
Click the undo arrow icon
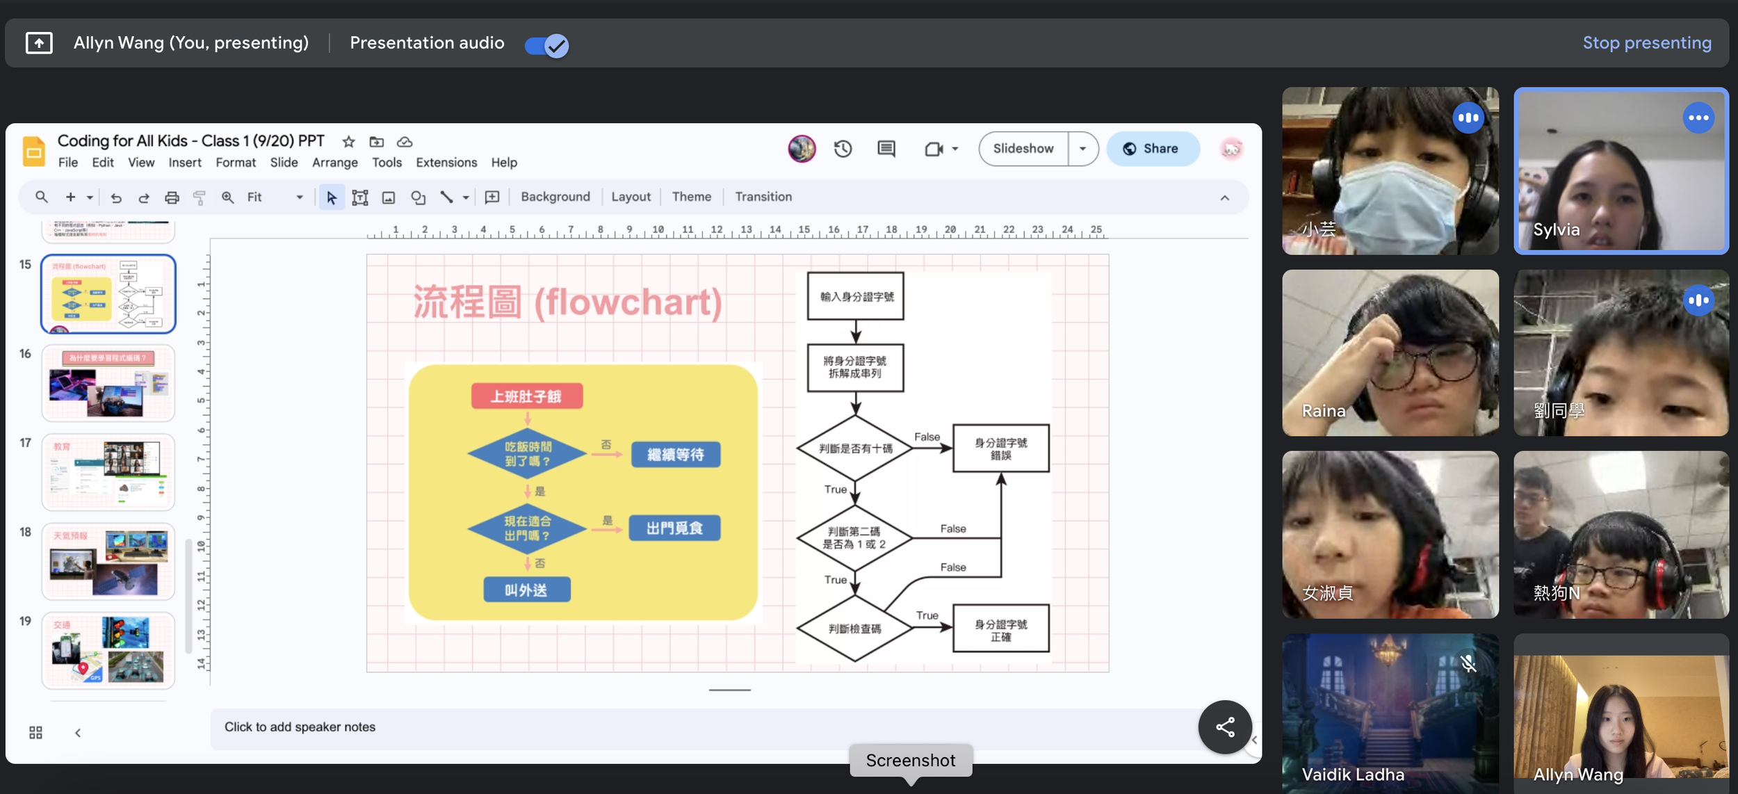click(116, 197)
